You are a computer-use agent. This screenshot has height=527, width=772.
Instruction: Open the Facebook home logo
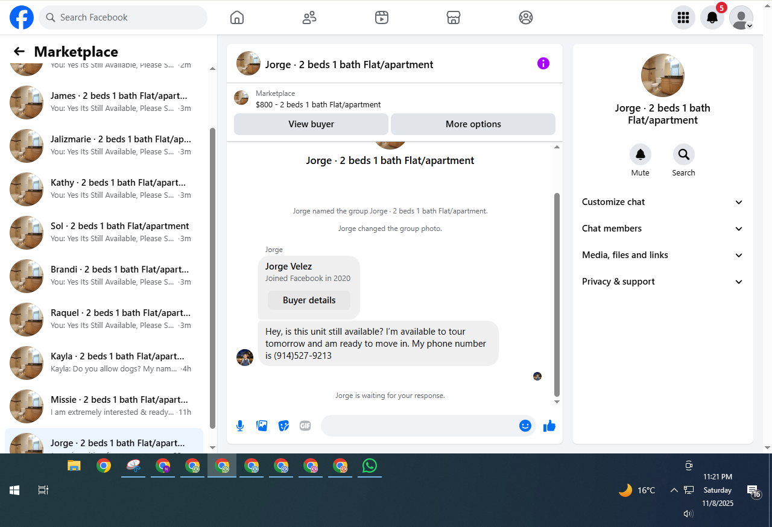[x=22, y=17]
